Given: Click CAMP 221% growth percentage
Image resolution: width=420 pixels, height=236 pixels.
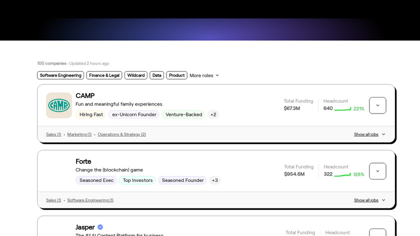Looking at the screenshot, I should coord(359,109).
